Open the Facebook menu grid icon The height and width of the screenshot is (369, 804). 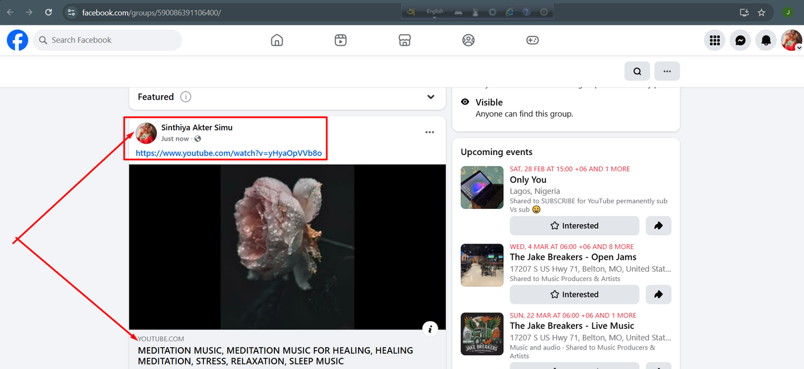[x=714, y=40]
